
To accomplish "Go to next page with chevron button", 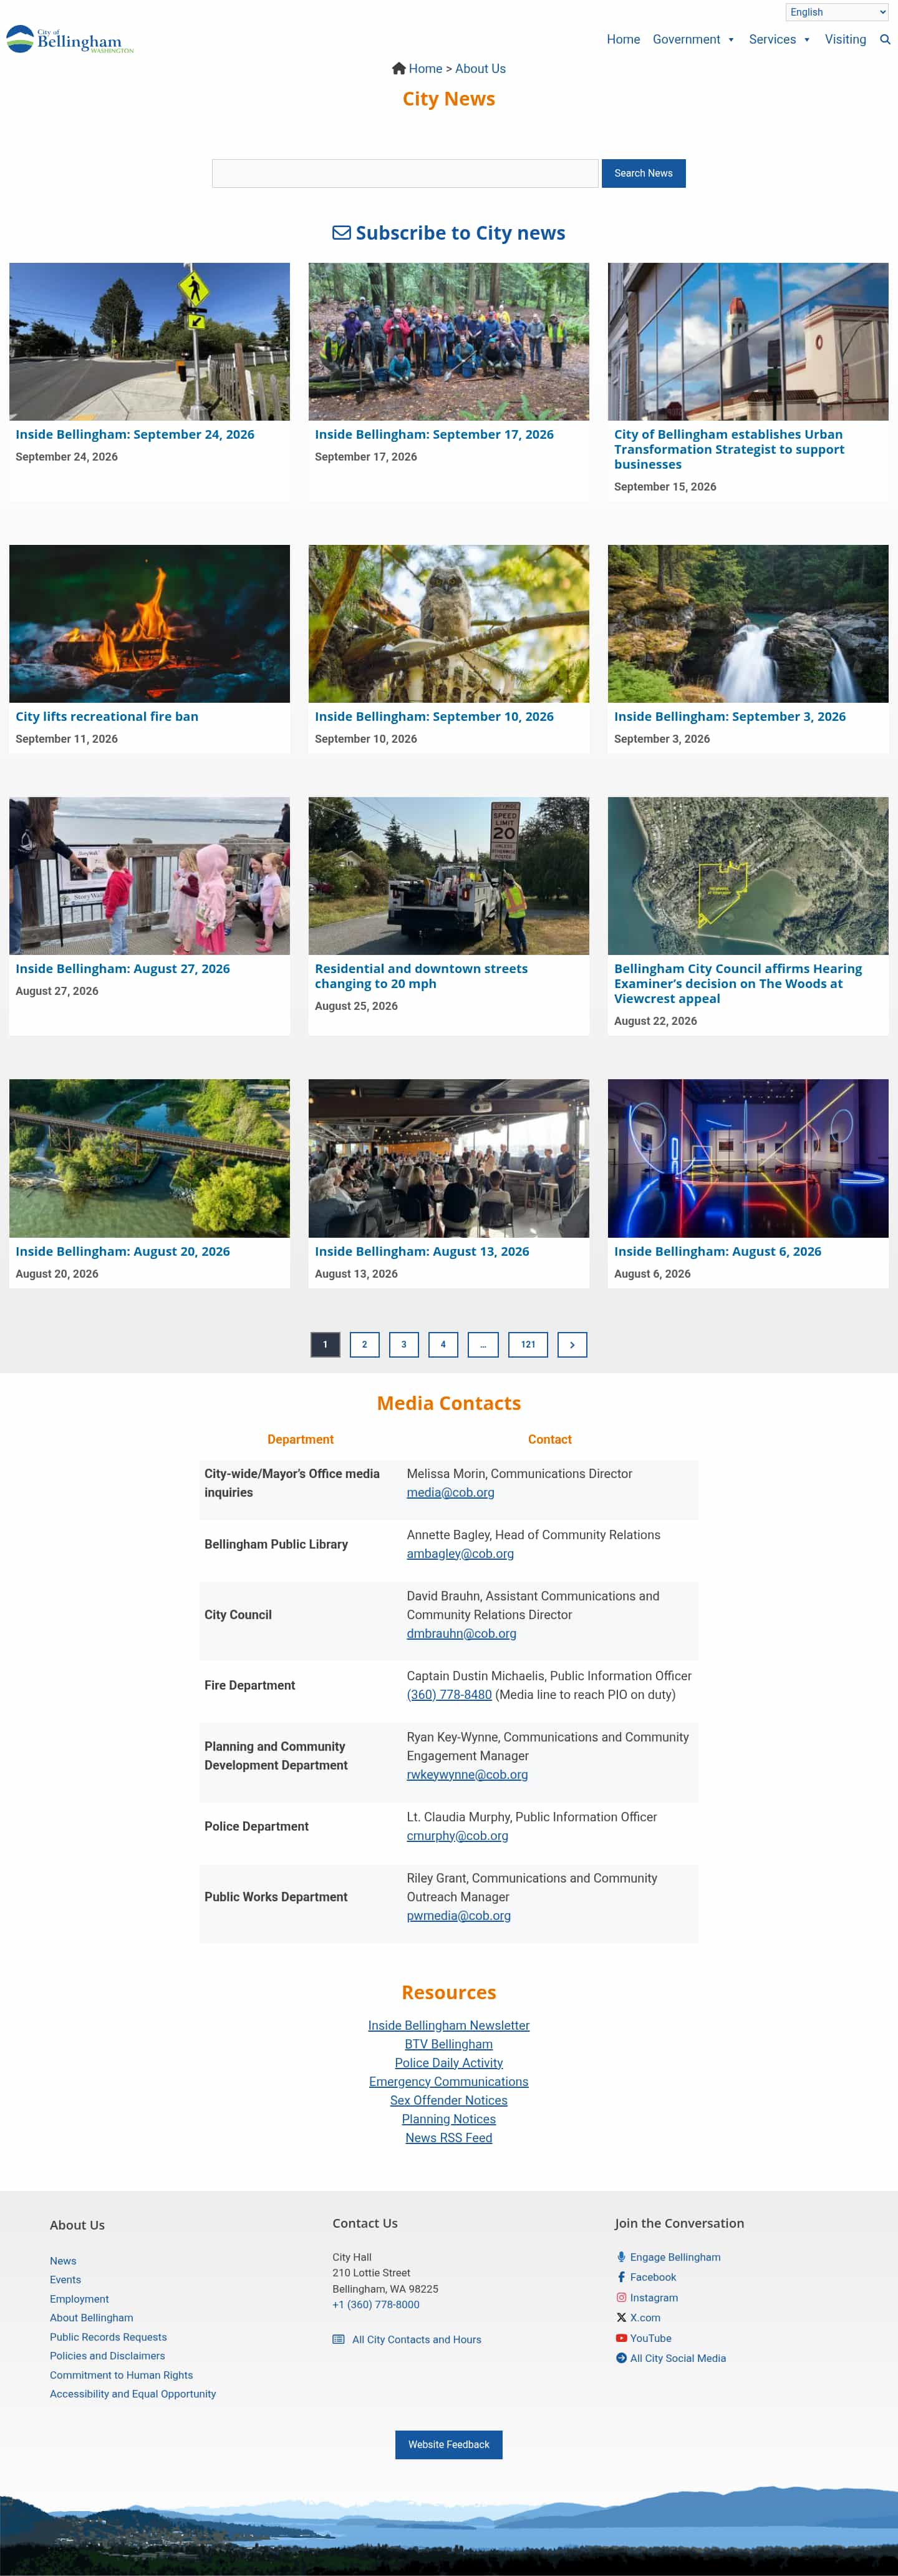I will (571, 1345).
